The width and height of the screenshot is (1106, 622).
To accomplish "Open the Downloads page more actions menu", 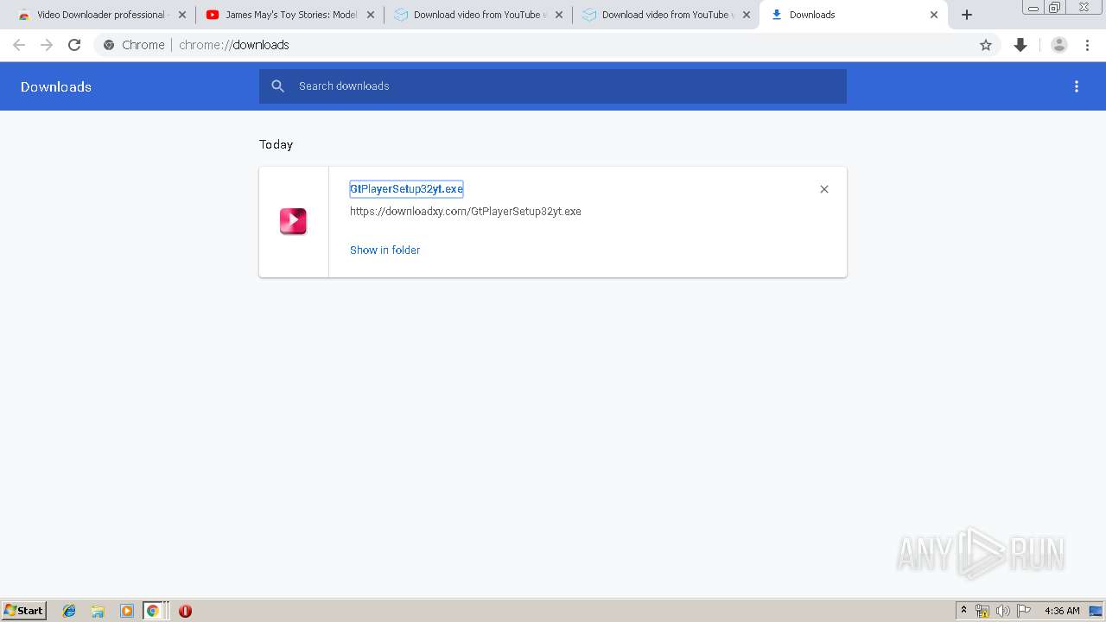I will 1077,86.
